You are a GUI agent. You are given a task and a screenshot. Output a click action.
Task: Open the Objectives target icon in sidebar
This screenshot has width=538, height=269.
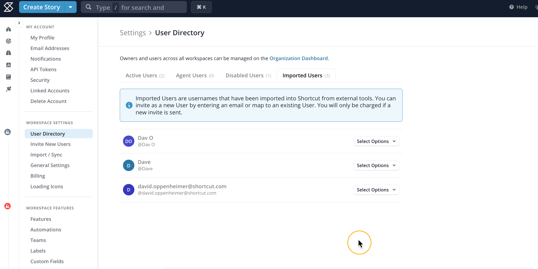click(8, 41)
